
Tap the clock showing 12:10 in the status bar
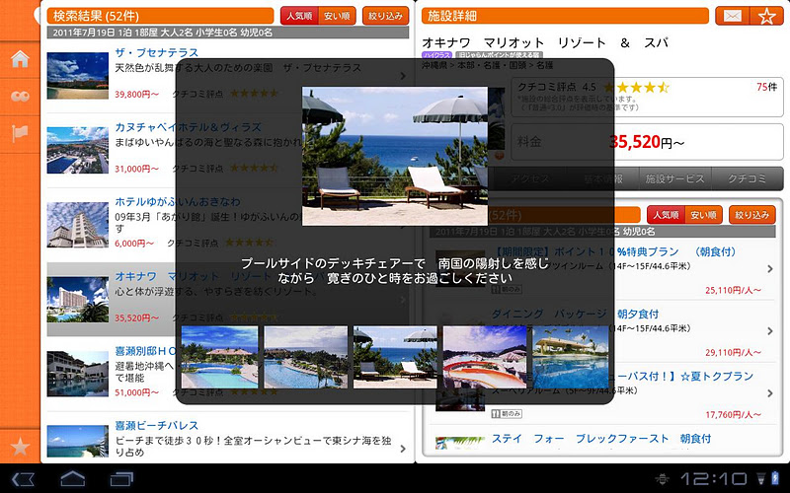pyautogui.click(x=714, y=478)
